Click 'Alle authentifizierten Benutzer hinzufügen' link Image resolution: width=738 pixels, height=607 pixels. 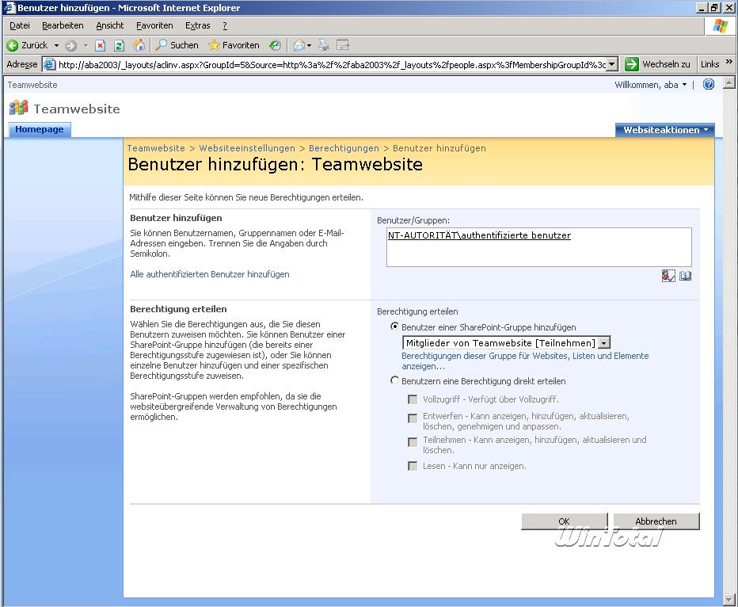coord(209,274)
